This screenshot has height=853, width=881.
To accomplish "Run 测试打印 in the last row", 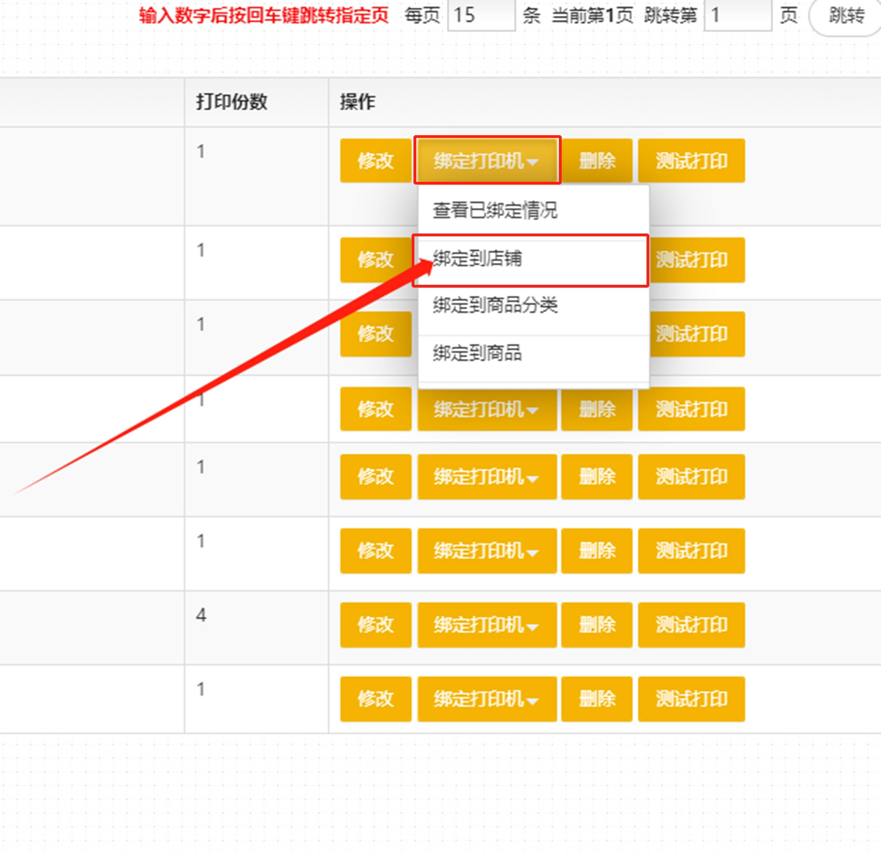I will click(691, 699).
